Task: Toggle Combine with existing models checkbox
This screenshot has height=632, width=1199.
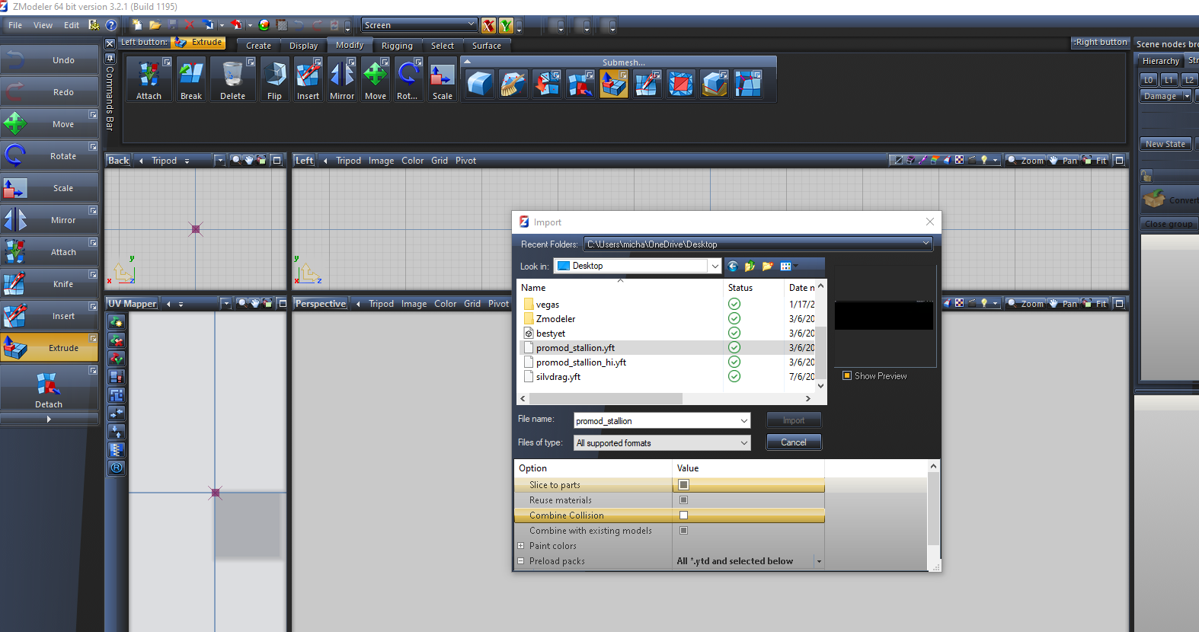Action: tap(683, 531)
